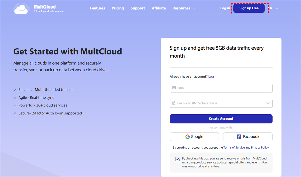301x177 pixels.
Task: Click the MultCloud cloud logo
Action: pos(22,9)
